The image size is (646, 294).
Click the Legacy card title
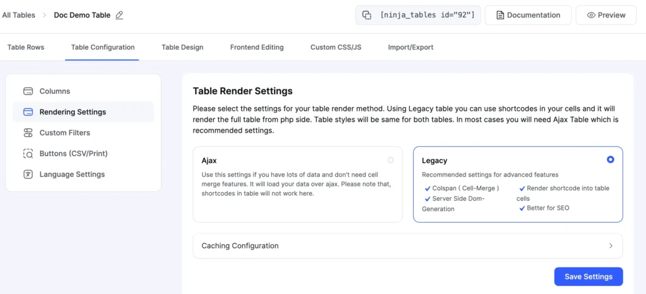click(x=434, y=161)
